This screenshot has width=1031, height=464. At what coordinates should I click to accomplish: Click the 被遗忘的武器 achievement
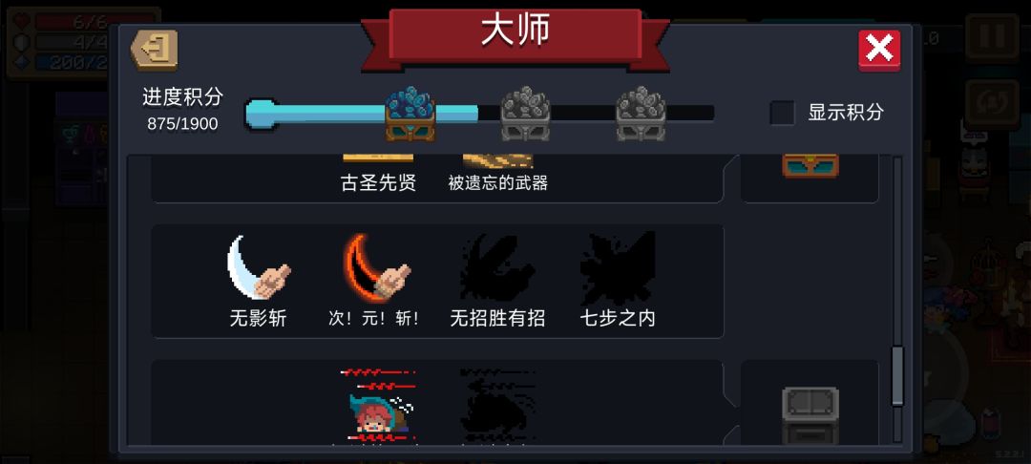pyautogui.click(x=497, y=183)
